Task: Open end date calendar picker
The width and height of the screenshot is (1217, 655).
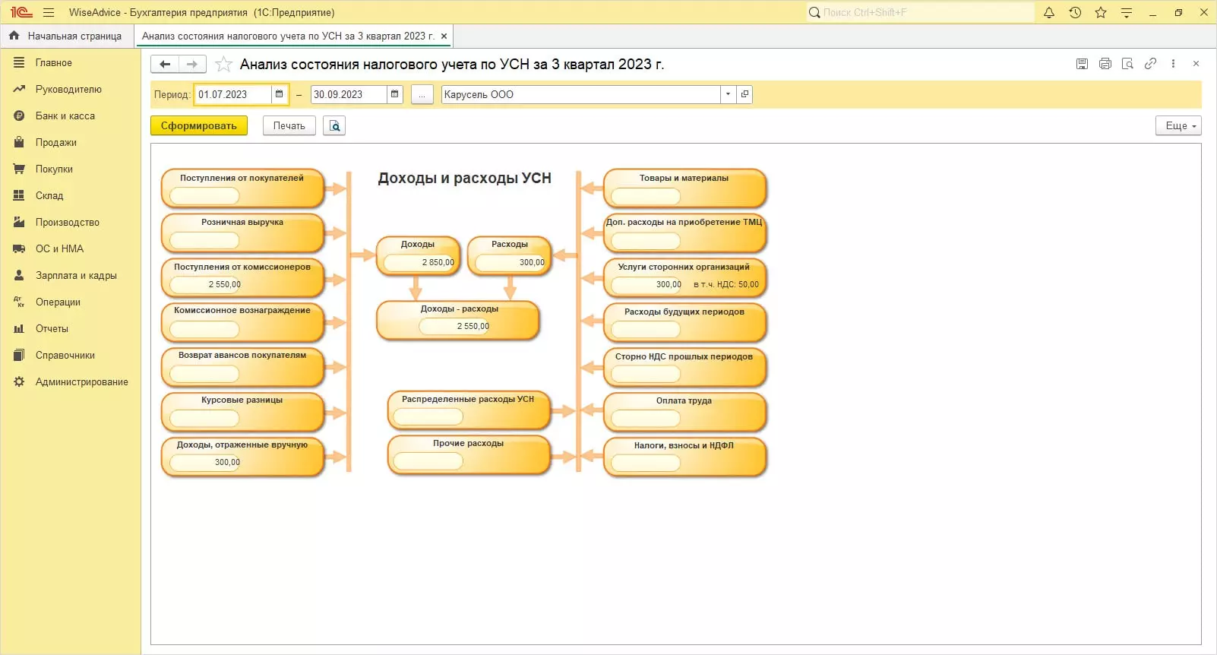Action: (395, 94)
